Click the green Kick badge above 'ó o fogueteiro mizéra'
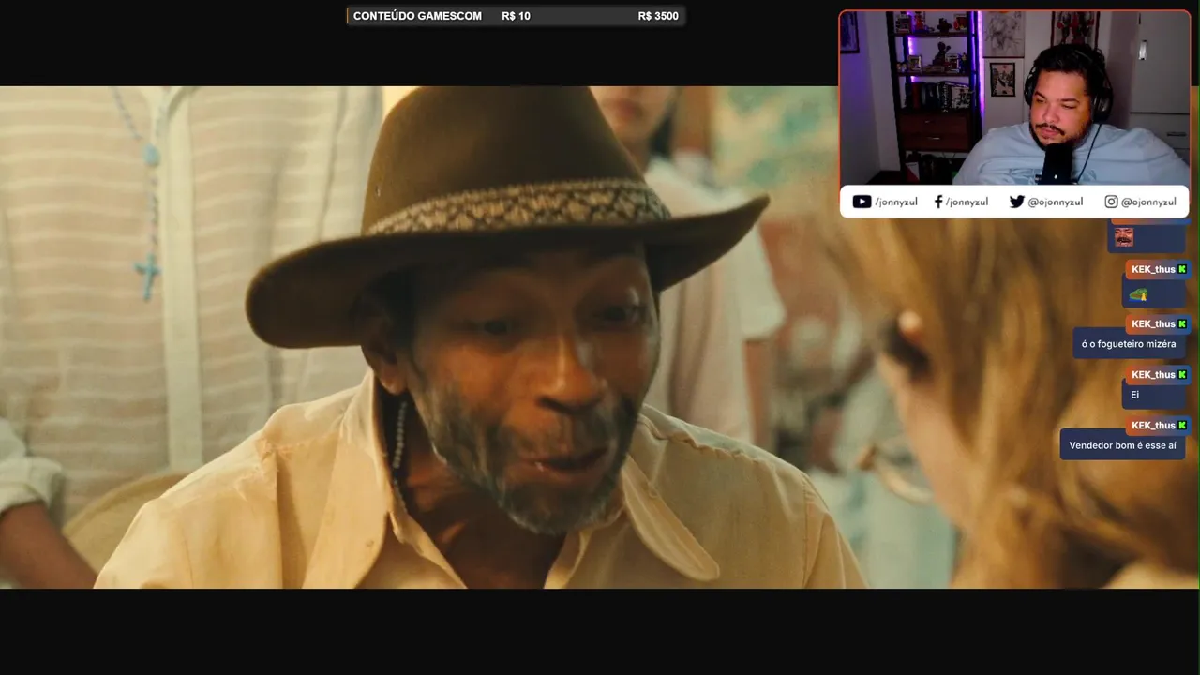Viewport: 1200px width, 675px height. (x=1182, y=323)
